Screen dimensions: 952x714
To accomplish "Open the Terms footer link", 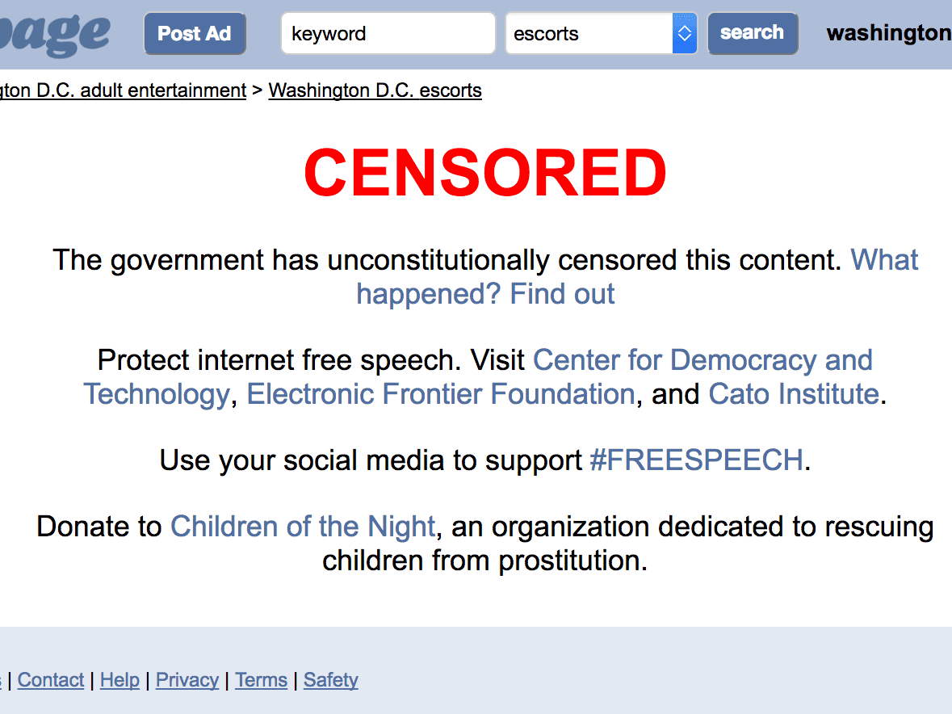I will coord(261,680).
